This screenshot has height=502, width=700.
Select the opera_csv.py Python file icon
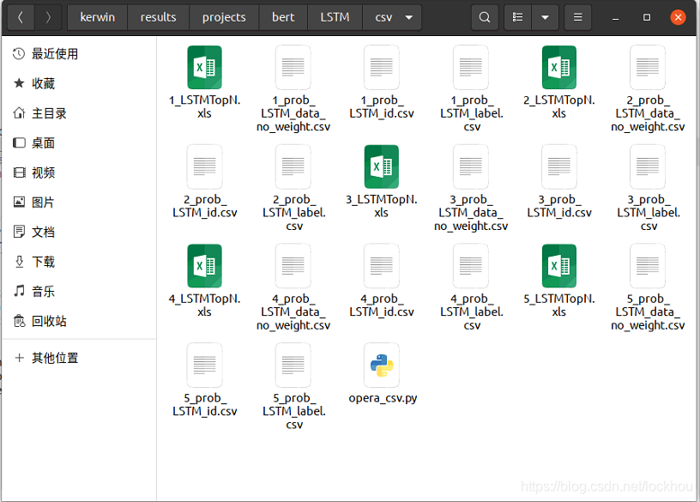point(381,365)
